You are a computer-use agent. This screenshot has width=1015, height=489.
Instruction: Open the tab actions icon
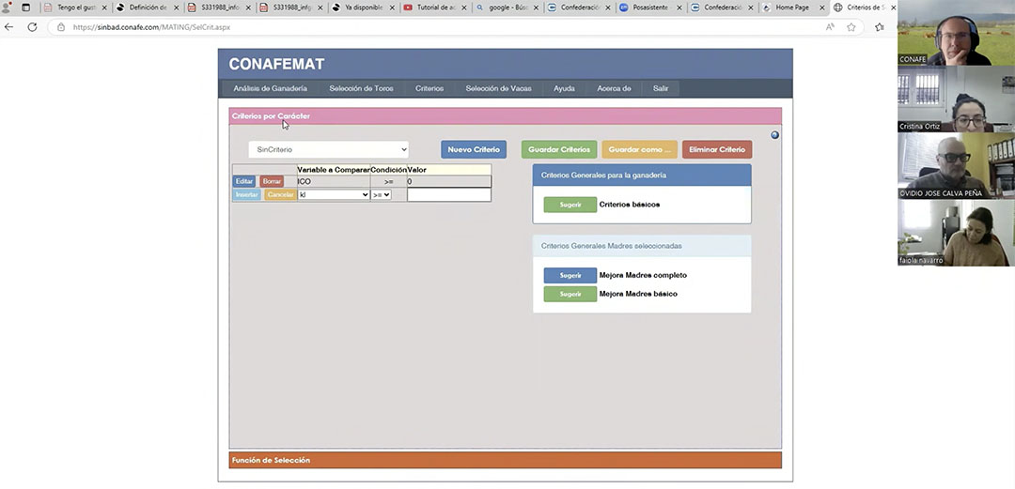coord(26,8)
